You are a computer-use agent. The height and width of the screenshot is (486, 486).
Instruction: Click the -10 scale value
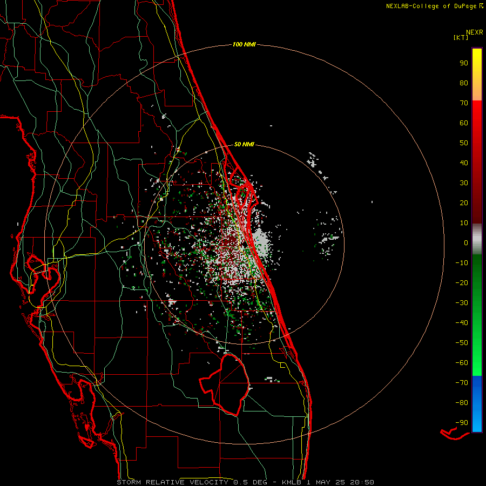pos(462,263)
